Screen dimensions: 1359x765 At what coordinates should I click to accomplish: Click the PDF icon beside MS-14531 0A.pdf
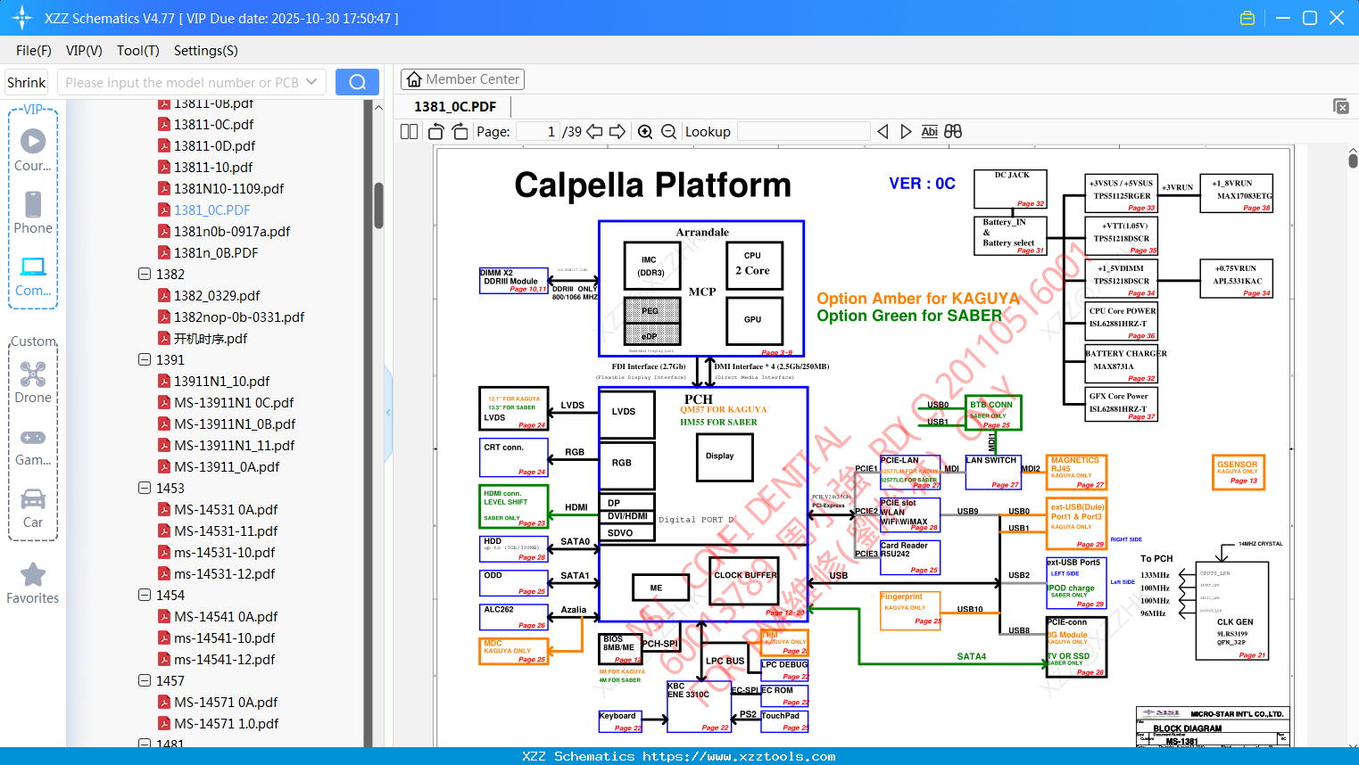[164, 509]
